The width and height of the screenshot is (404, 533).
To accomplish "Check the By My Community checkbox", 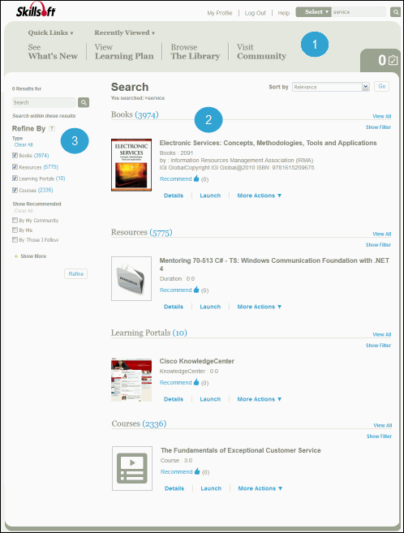I will pyautogui.click(x=15, y=221).
